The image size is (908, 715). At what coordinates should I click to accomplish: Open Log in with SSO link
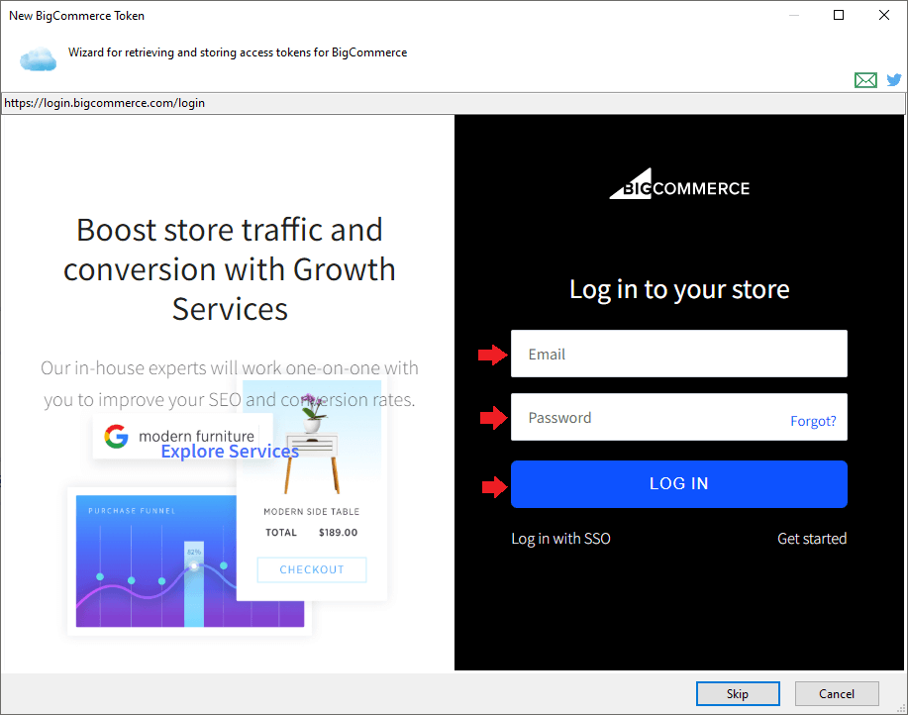point(560,539)
